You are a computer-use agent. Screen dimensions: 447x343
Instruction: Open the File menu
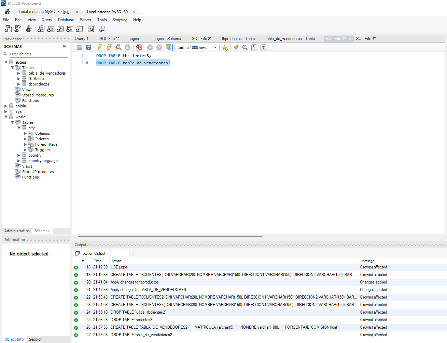coord(6,20)
